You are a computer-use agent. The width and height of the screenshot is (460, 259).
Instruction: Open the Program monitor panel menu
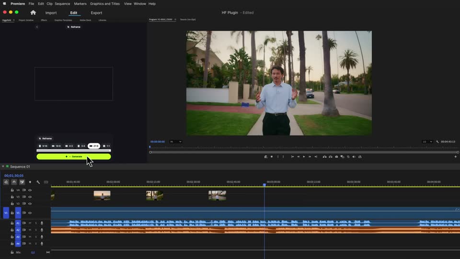[x=175, y=20]
